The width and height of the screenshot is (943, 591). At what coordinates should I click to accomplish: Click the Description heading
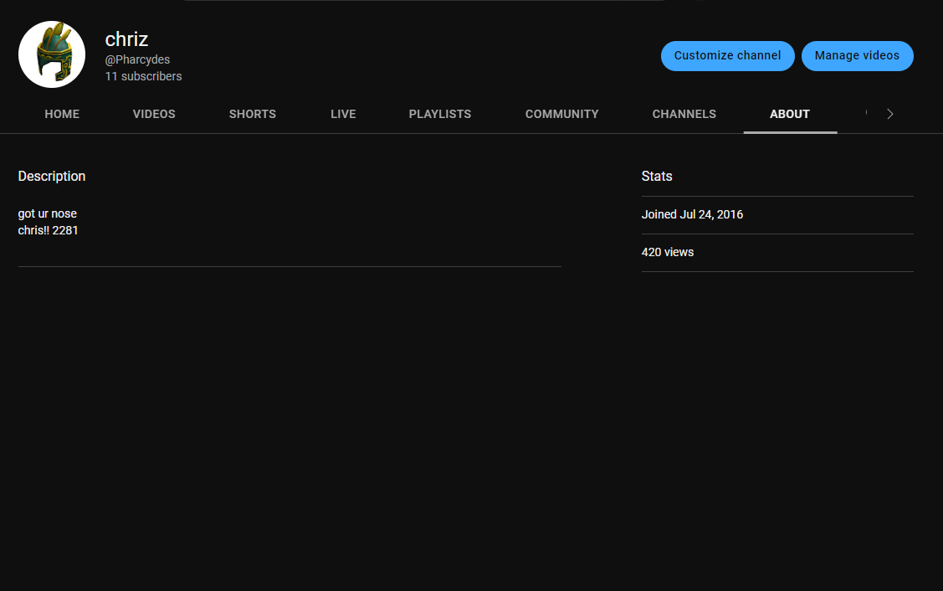click(52, 177)
